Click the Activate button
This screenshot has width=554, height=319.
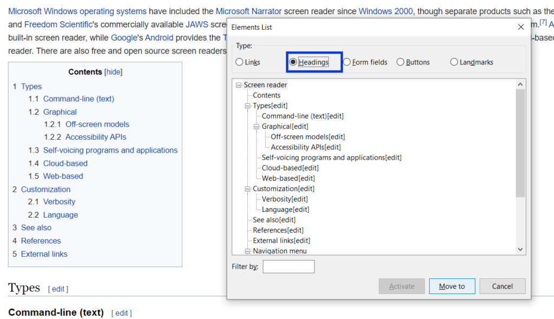pyautogui.click(x=402, y=286)
